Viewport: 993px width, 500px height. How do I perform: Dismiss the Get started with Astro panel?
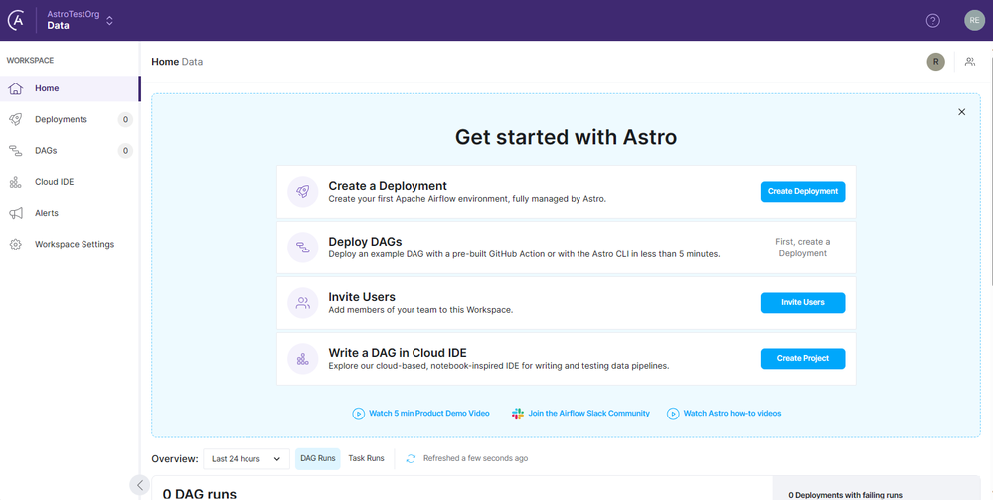click(961, 112)
